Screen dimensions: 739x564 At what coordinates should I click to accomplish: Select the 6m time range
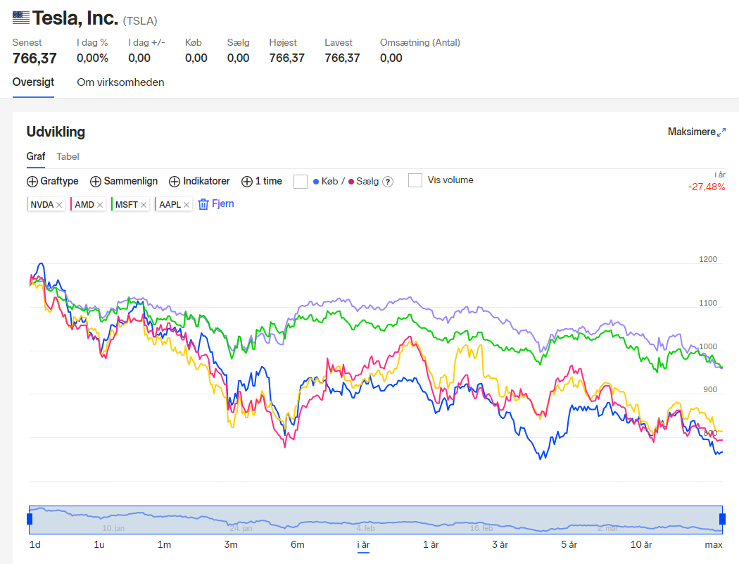pyautogui.click(x=298, y=545)
